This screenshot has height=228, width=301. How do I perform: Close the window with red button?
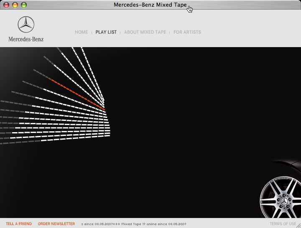pos(6,5)
